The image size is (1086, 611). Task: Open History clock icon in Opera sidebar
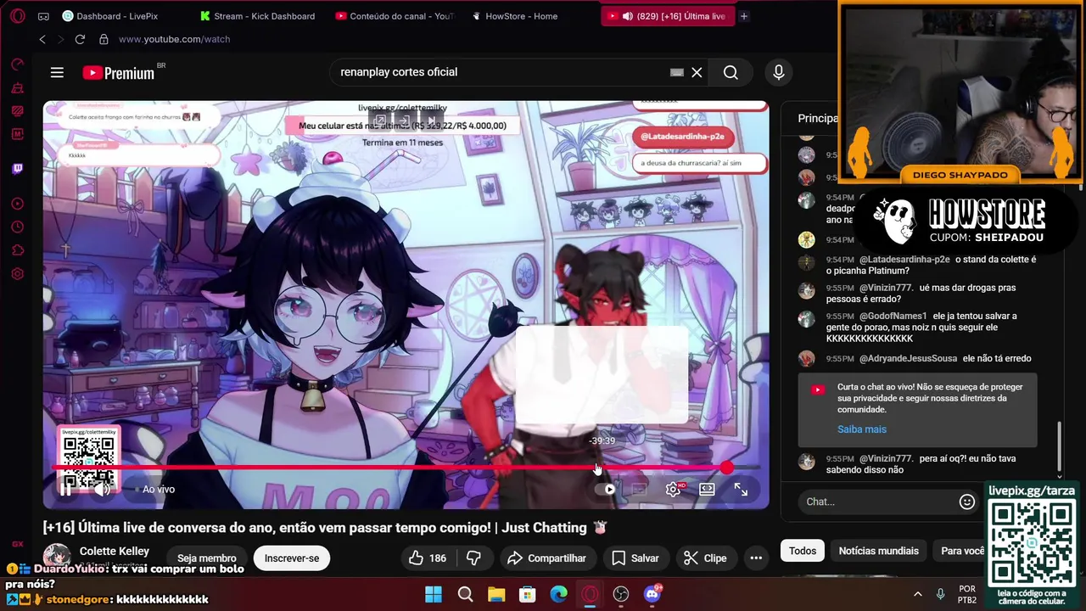(x=17, y=227)
